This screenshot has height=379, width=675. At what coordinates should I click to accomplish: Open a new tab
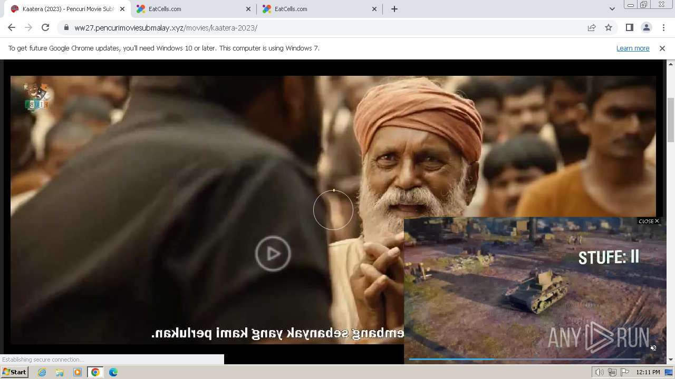pyautogui.click(x=394, y=9)
